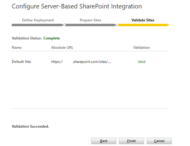
Task: Click the Complete validation status text
Action: [52, 38]
